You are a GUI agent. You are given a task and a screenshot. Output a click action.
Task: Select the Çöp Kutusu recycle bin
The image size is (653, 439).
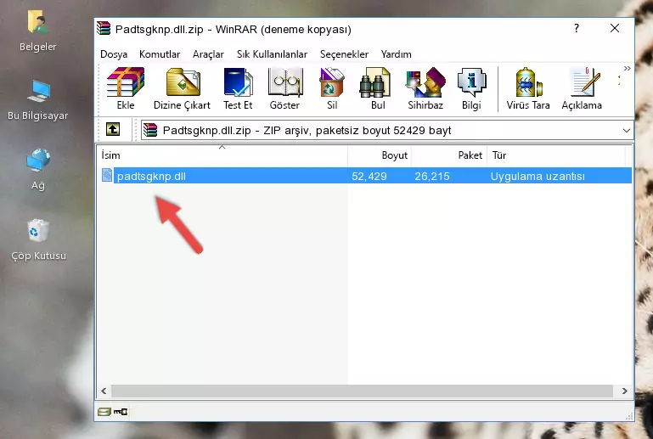(38, 240)
